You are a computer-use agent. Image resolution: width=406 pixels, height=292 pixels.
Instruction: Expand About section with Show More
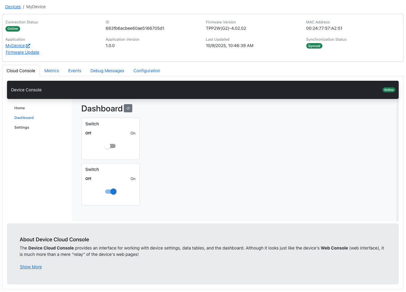[x=31, y=267]
